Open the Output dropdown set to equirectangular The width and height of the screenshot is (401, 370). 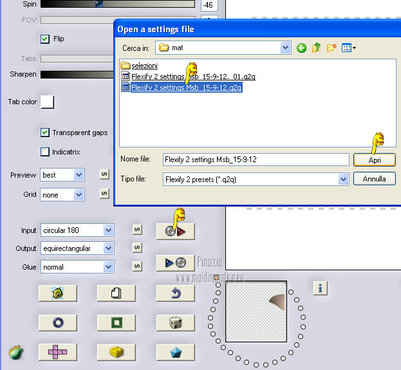coord(77,248)
